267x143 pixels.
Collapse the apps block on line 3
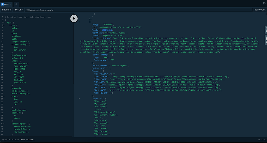(x=4, y=23)
